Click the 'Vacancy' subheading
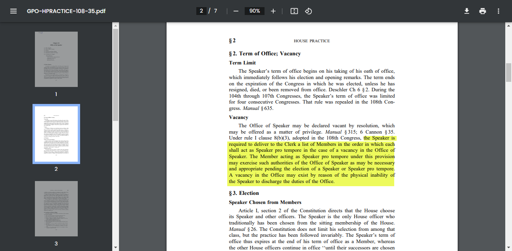 tap(239, 117)
